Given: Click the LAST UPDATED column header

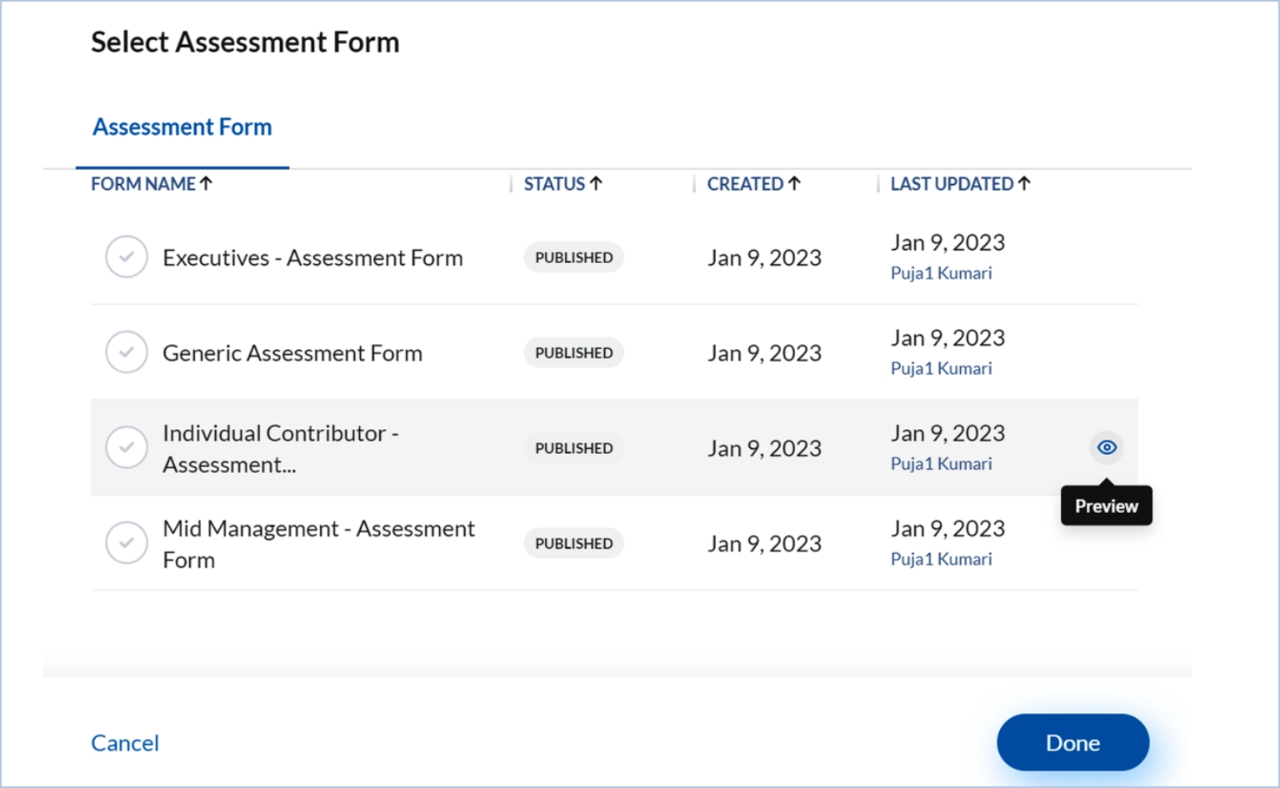Looking at the screenshot, I should click(952, 184).
